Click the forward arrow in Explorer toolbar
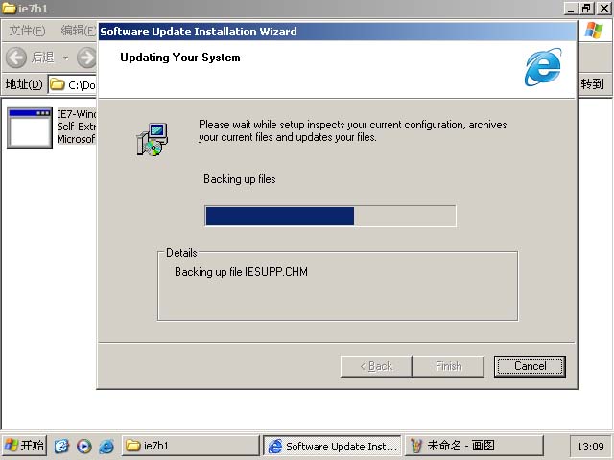 tap(86, 57)
